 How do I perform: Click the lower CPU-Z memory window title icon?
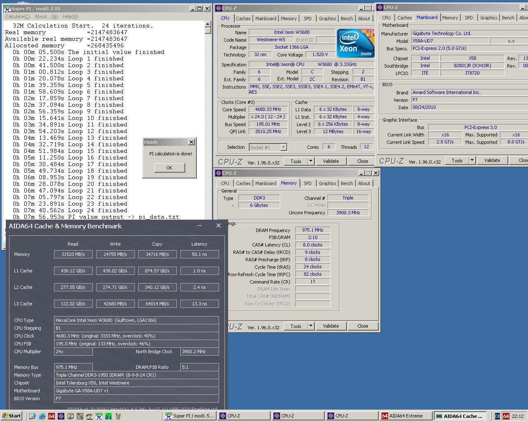point(219,173)
